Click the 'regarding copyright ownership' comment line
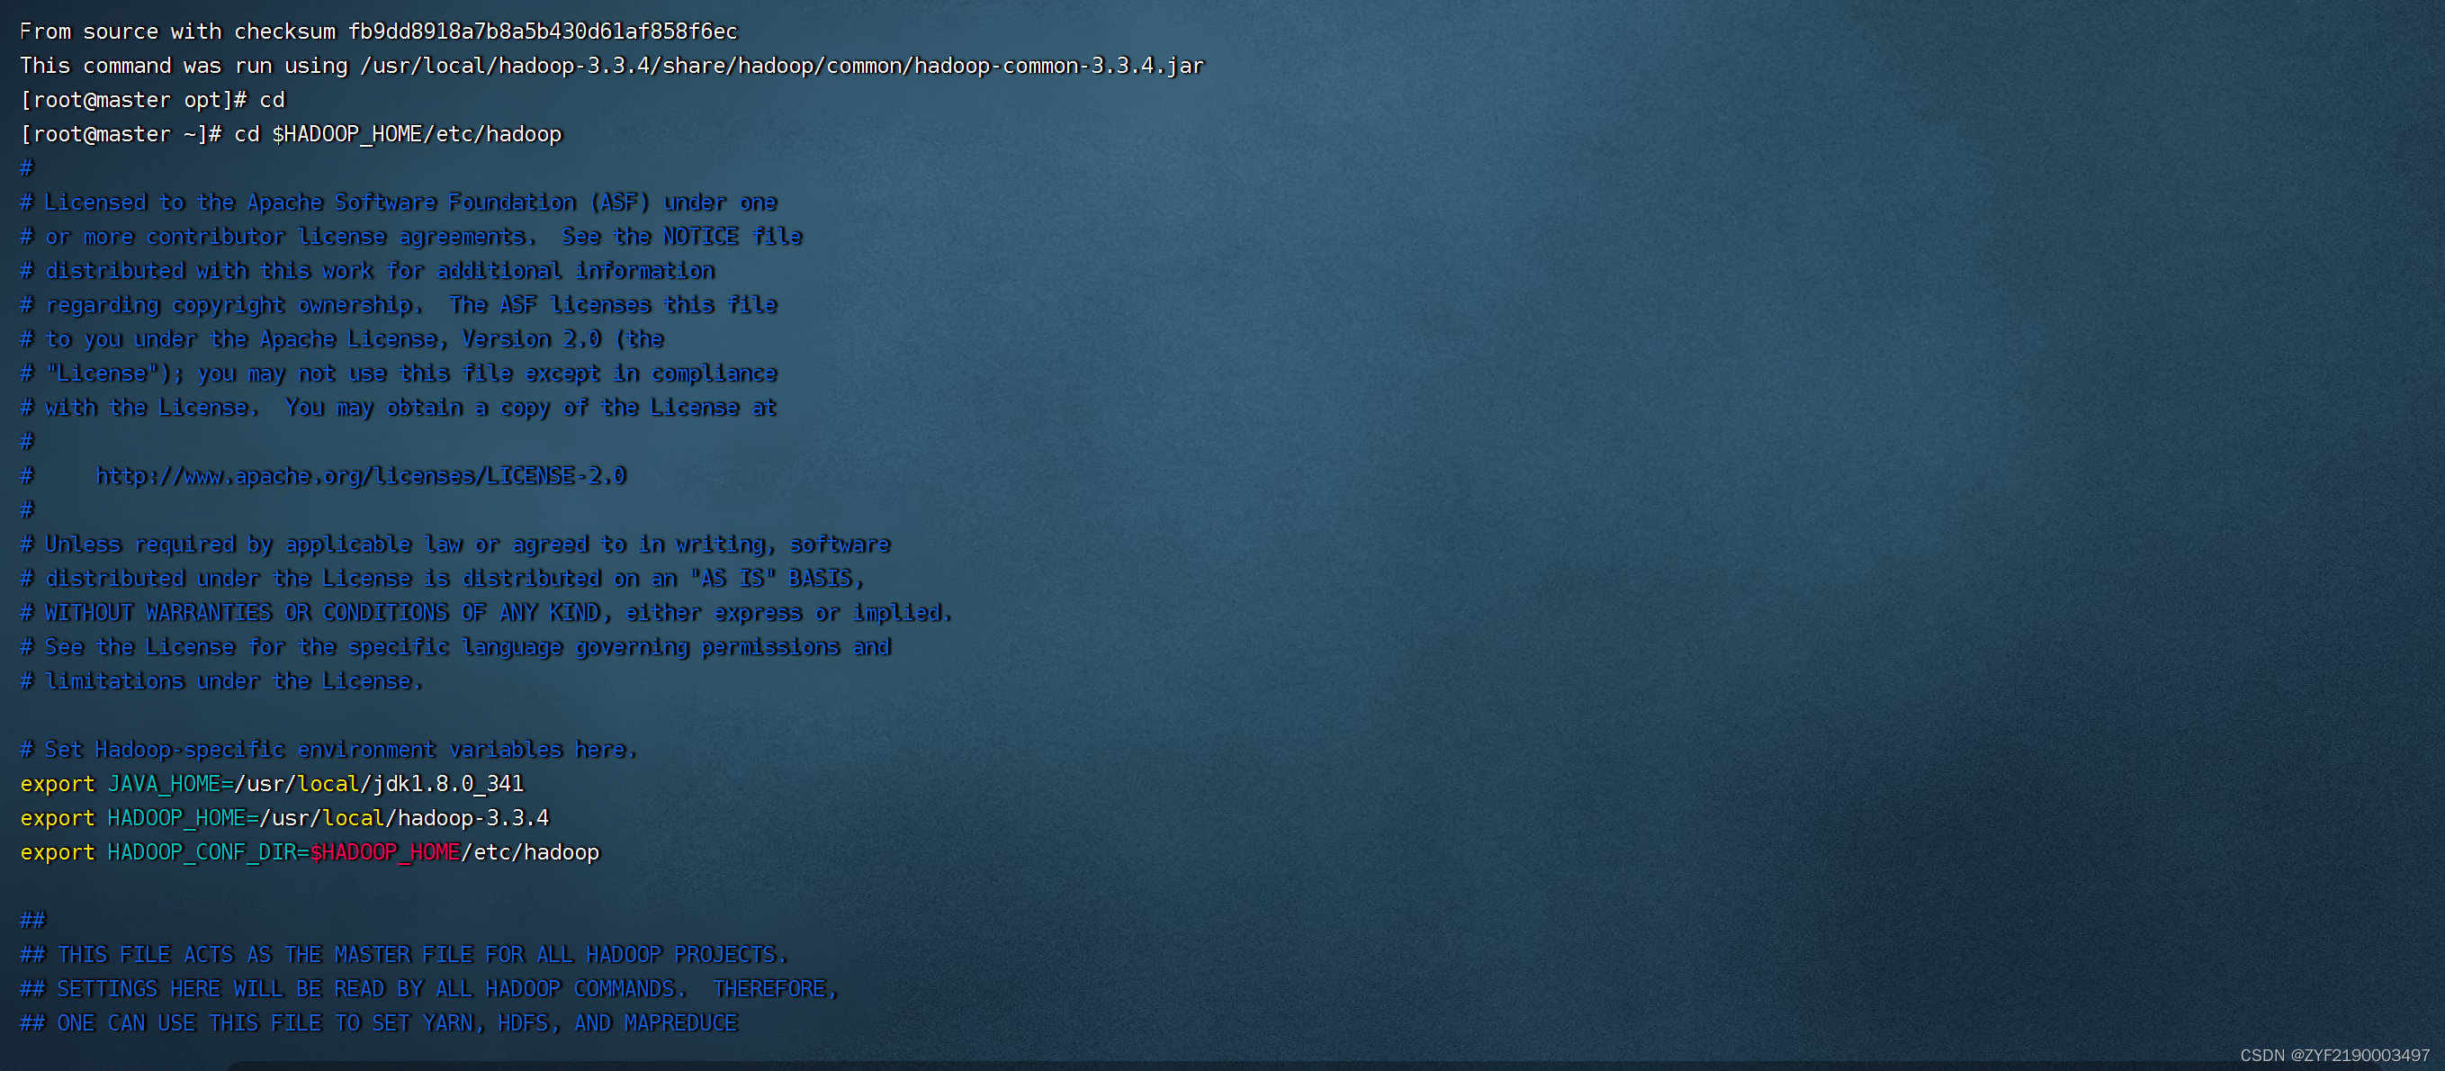2445x1071 pixels. click(399, 305)
